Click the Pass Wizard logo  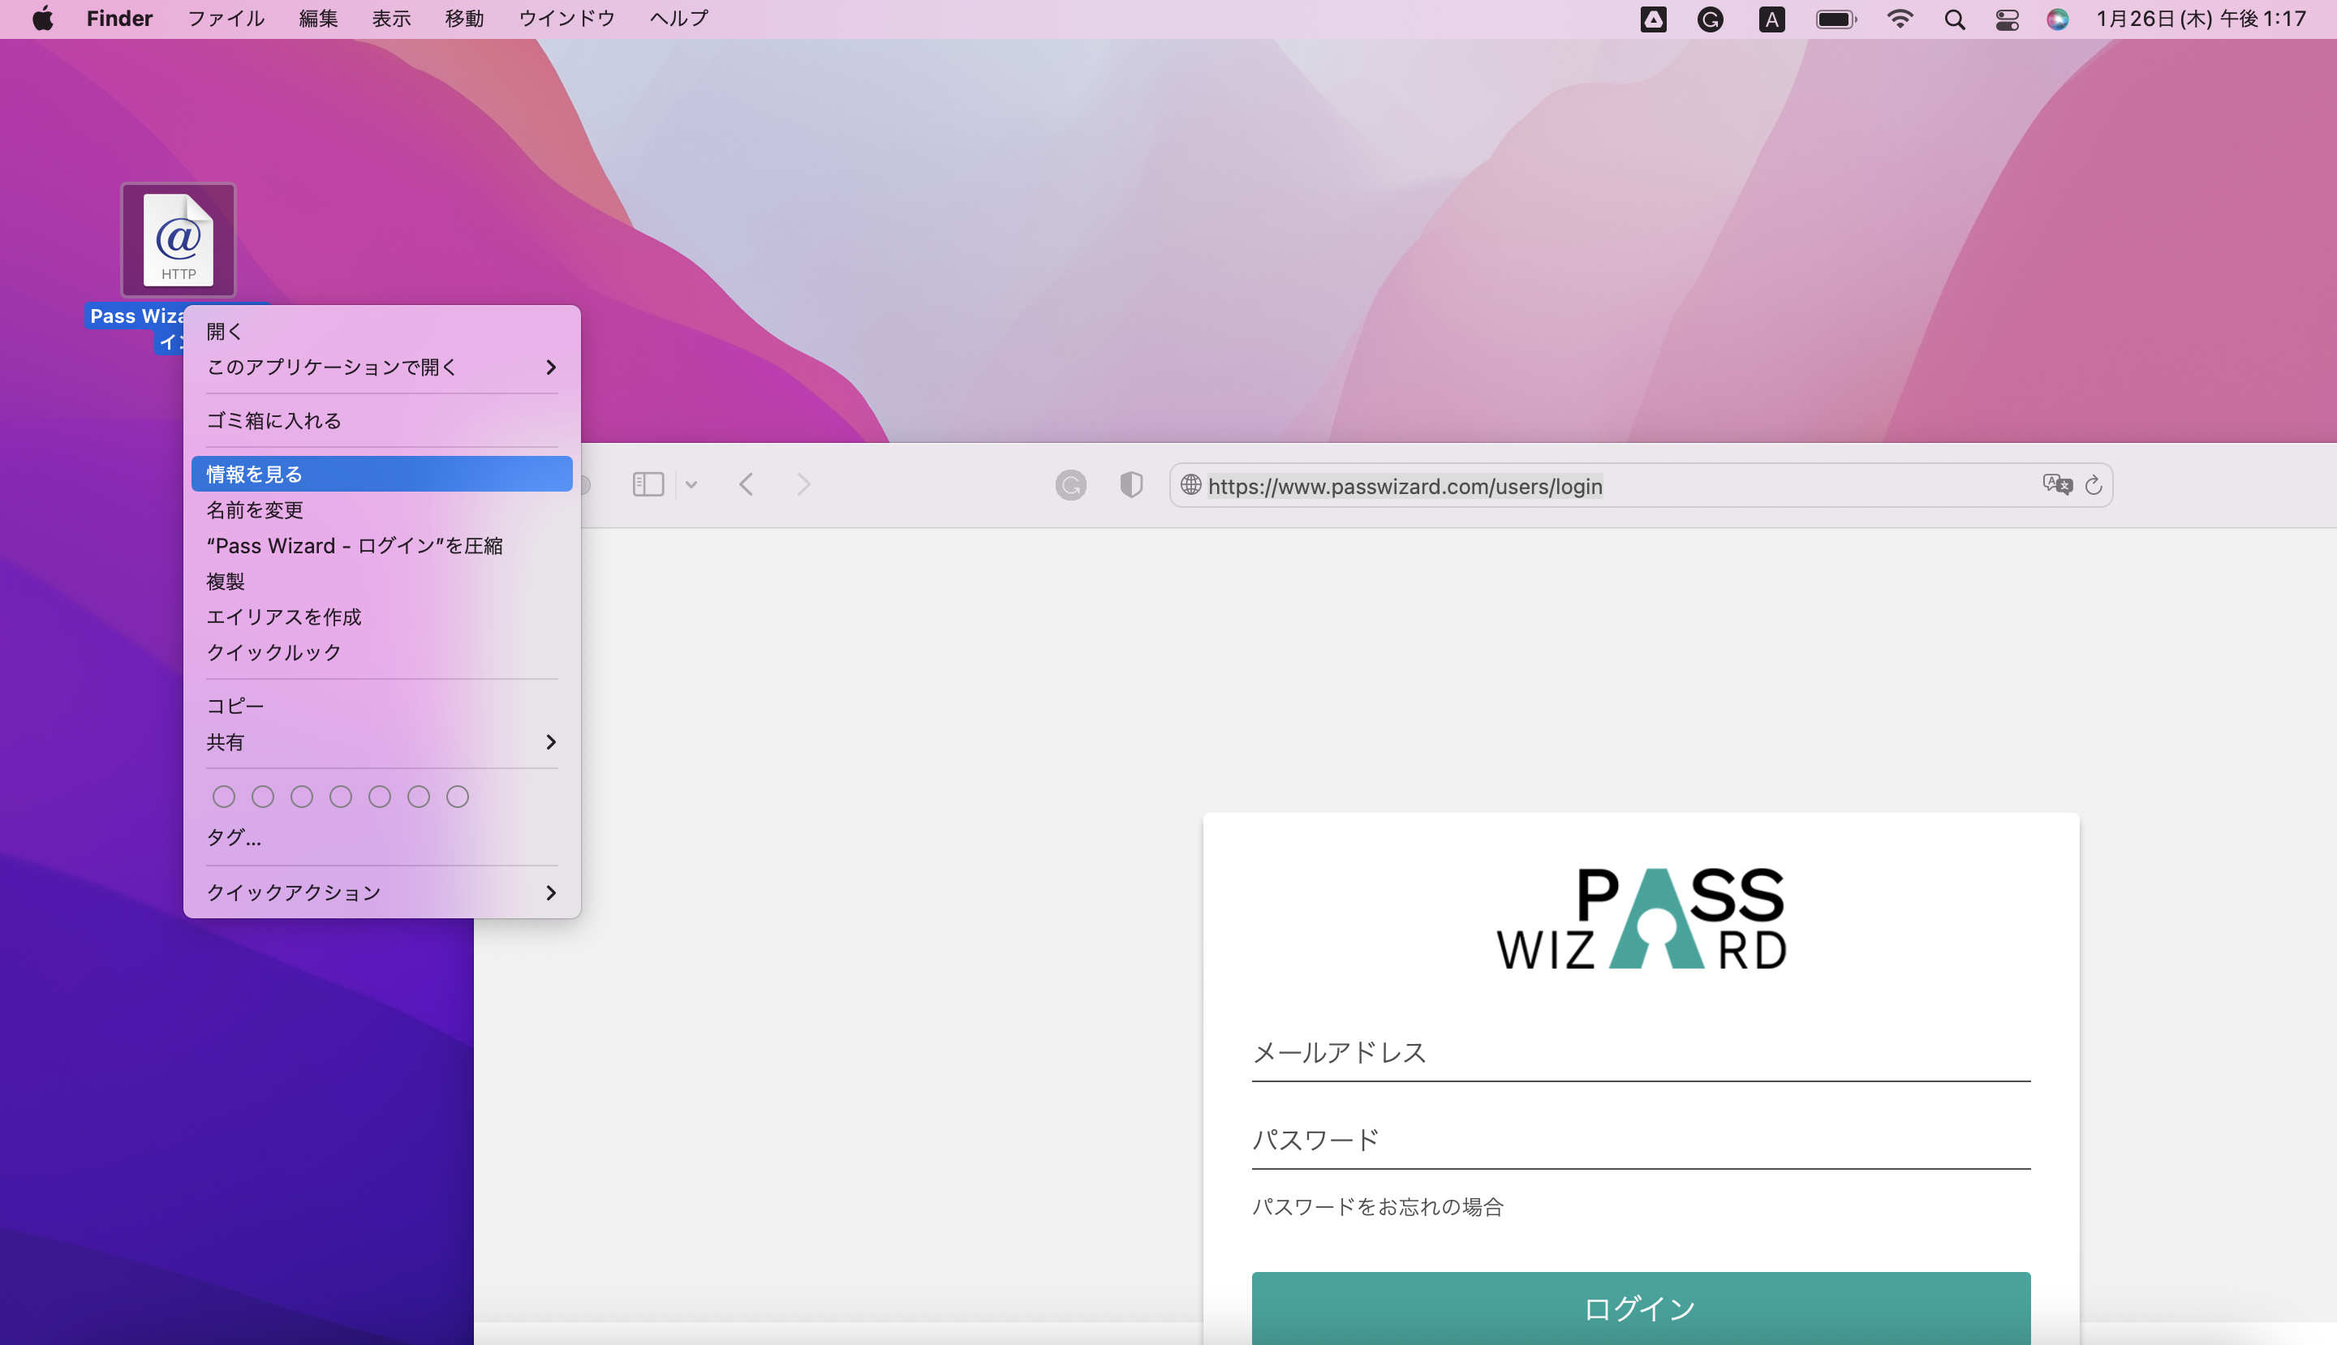point(1641,918)
